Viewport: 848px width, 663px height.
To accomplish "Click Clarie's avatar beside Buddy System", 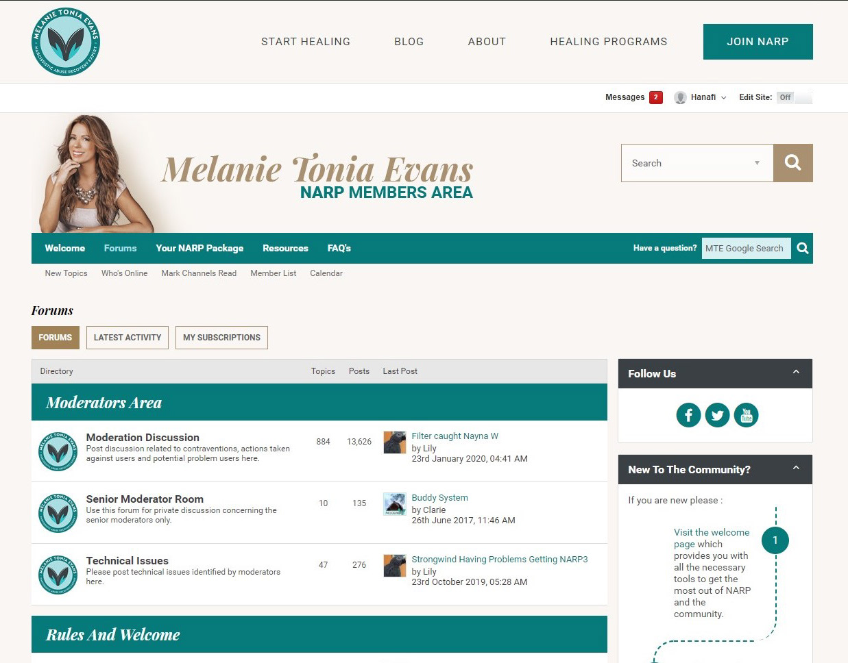I will click(x=394, y=504).
